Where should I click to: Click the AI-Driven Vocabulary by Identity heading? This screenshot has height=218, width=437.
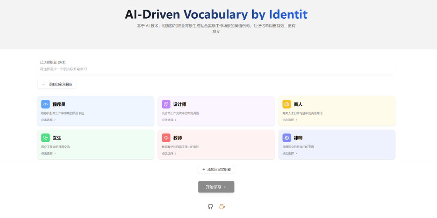[216, 14]
